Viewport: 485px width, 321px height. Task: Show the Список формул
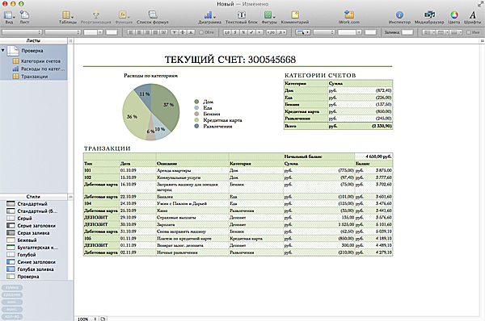152,17
